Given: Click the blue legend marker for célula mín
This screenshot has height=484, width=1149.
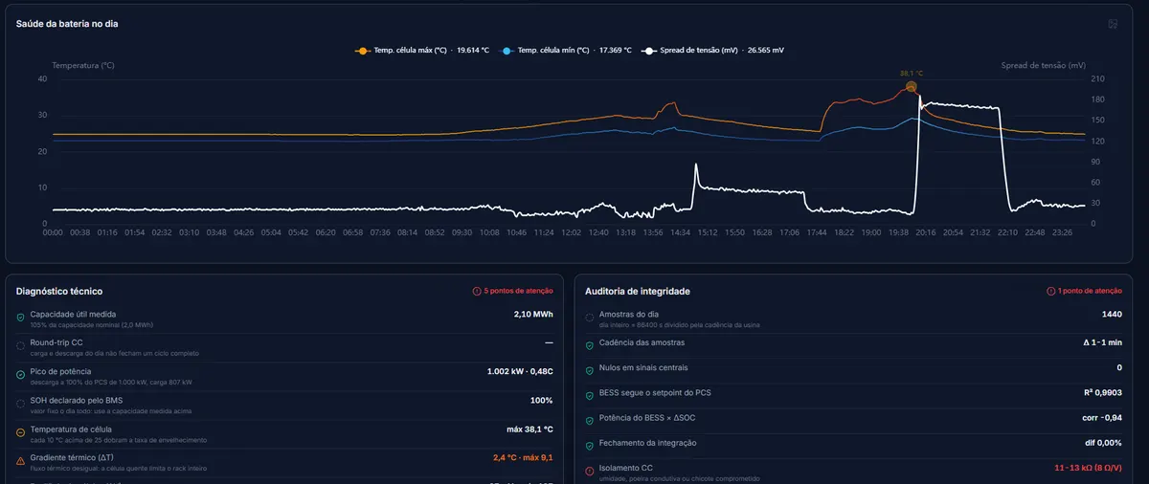Looking at the screenshot, I should point(507,50).
